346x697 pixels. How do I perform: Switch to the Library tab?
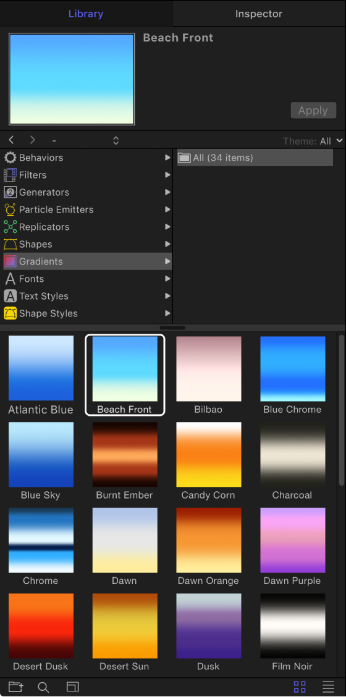86,14
